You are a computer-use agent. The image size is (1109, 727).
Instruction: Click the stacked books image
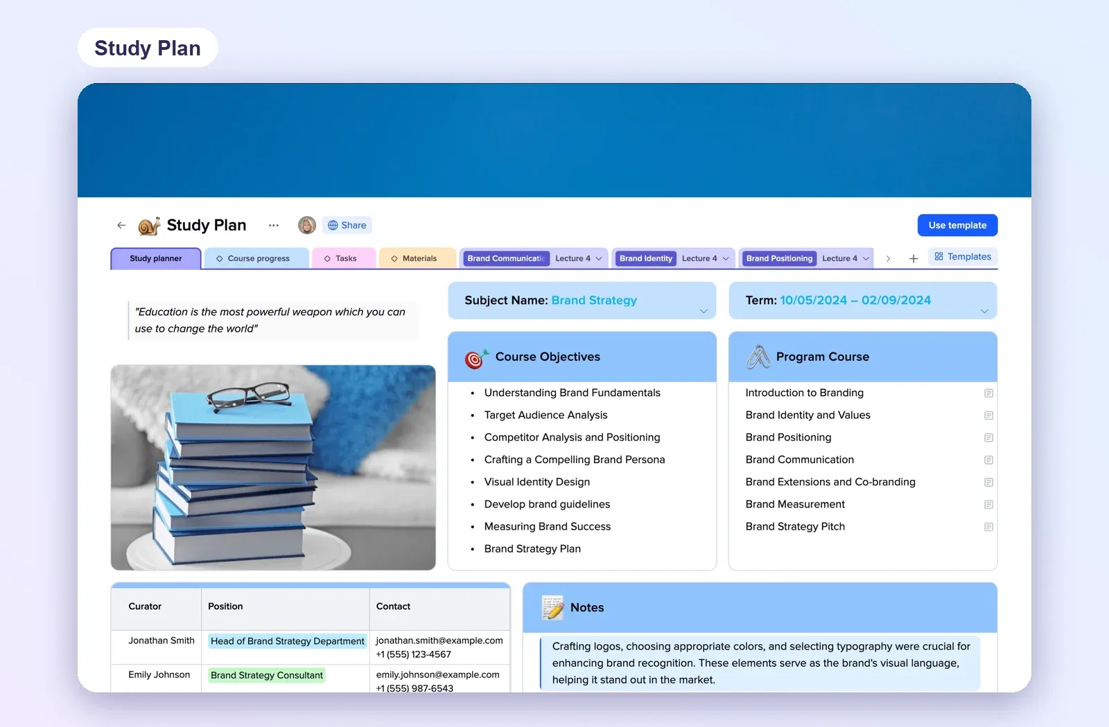273,467
